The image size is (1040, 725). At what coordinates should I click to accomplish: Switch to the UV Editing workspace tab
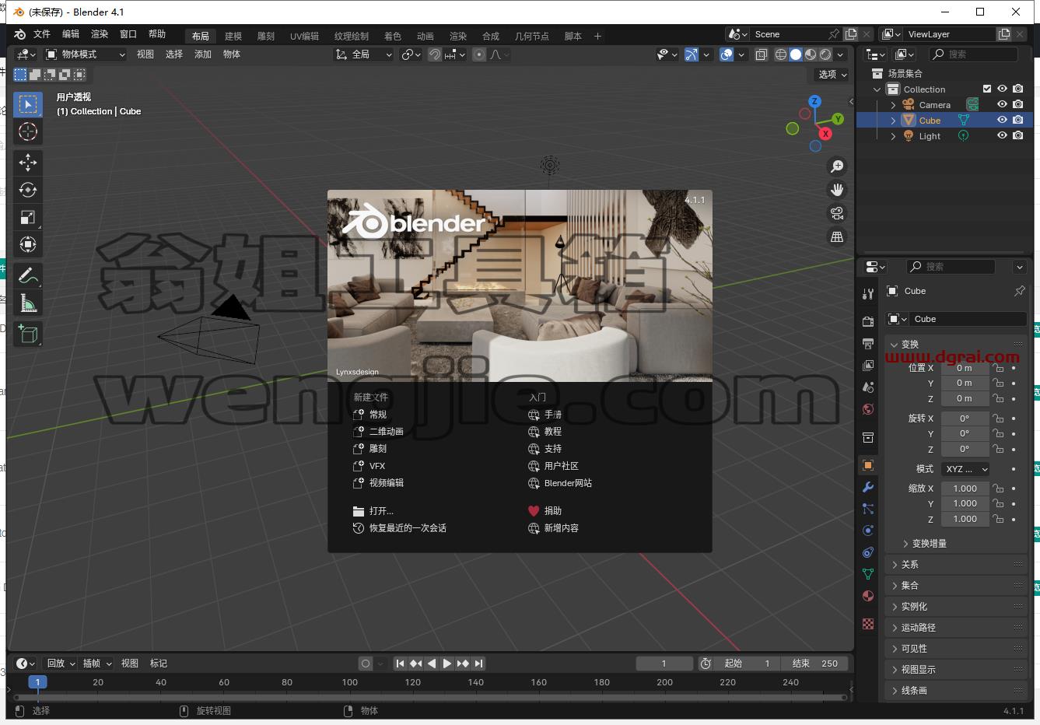tap(304, 36)
